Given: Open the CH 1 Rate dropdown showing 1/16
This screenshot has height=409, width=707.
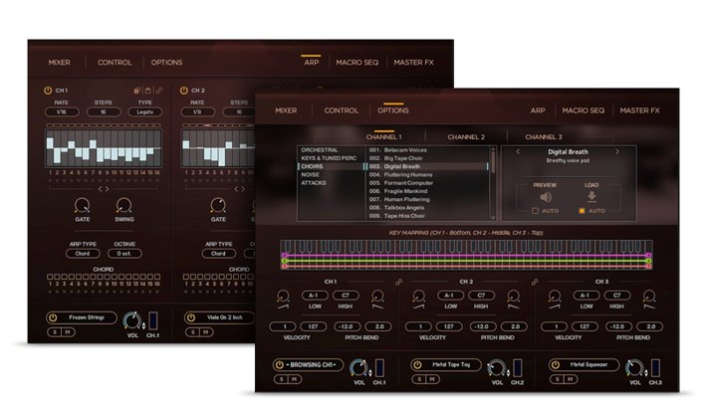Looking at the screenshot, I should tap(62, 112).
